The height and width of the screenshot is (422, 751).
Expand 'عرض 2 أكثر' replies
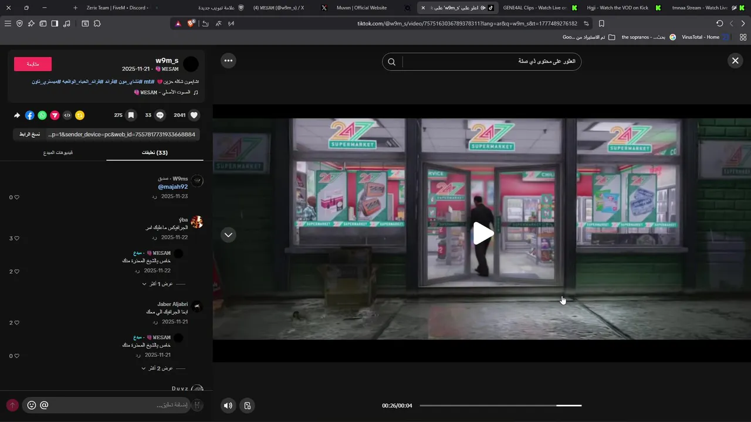click(157, 369)
